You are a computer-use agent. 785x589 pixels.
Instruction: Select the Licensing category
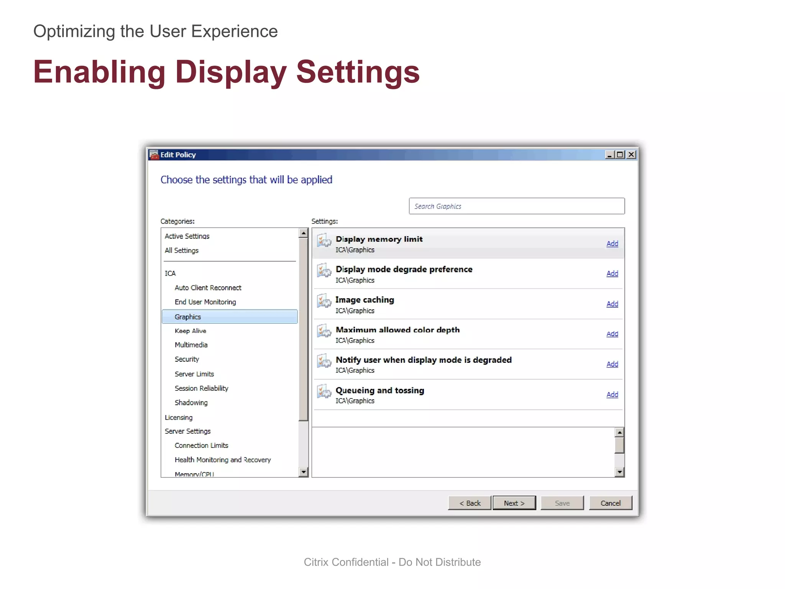[179, 418]
